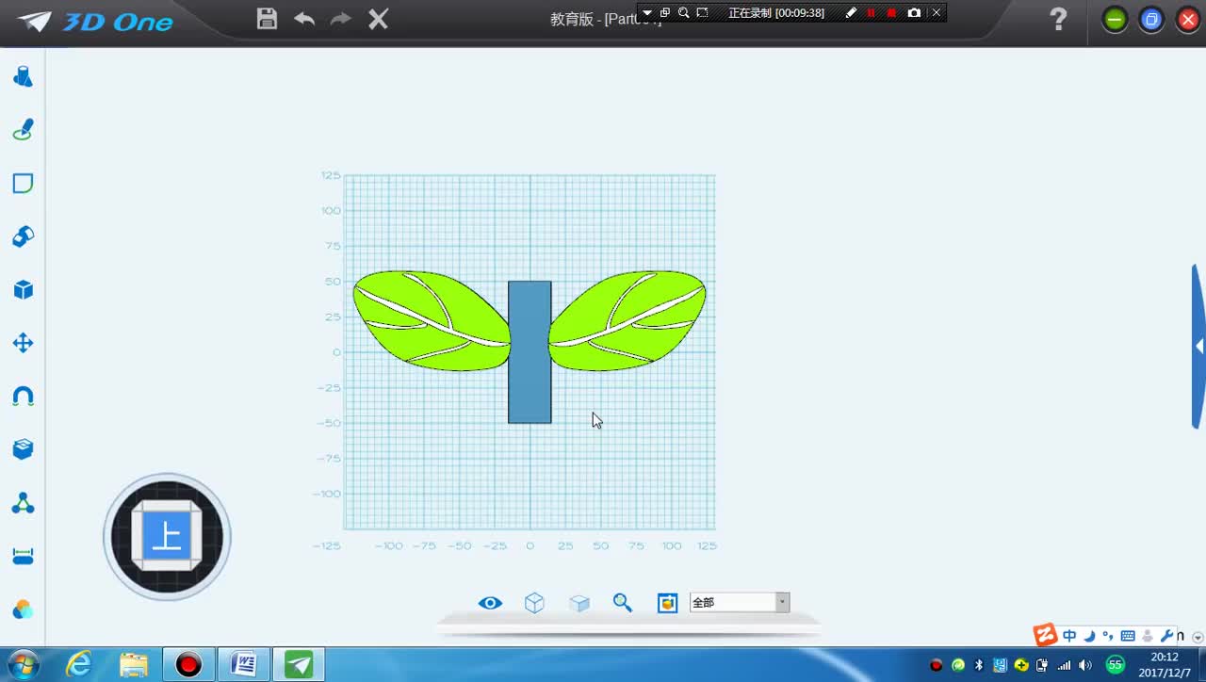
Task: Select the left green leaf shape
Action: pos(432,320)
